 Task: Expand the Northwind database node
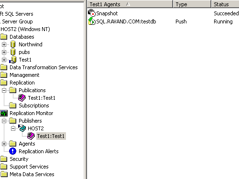coord(4,44)
